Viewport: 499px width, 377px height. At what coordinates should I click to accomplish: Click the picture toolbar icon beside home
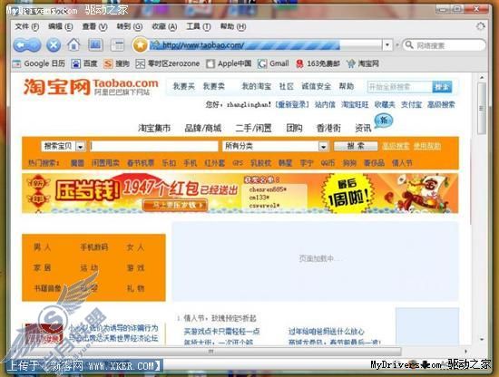(x=95, y=44)
